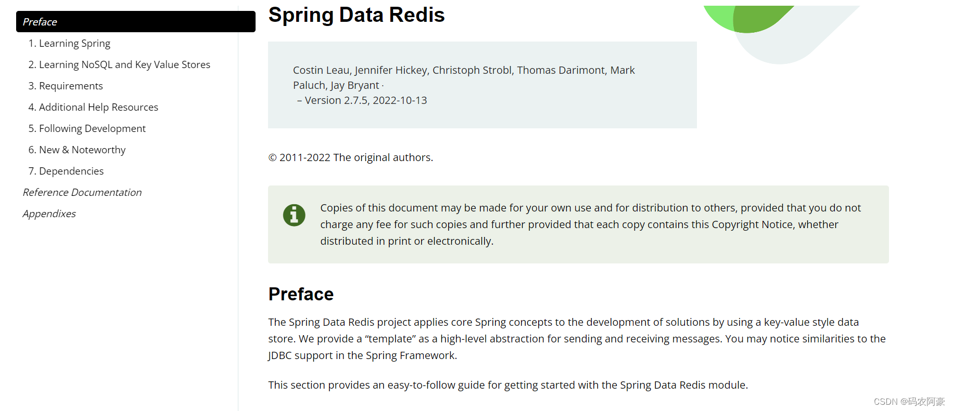This screenshot has height=411, width=953.
Task: Click the authors list in the header box
Action: [x=463, y=77]
